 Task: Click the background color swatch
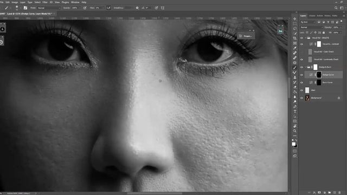[x=296, y=146]
